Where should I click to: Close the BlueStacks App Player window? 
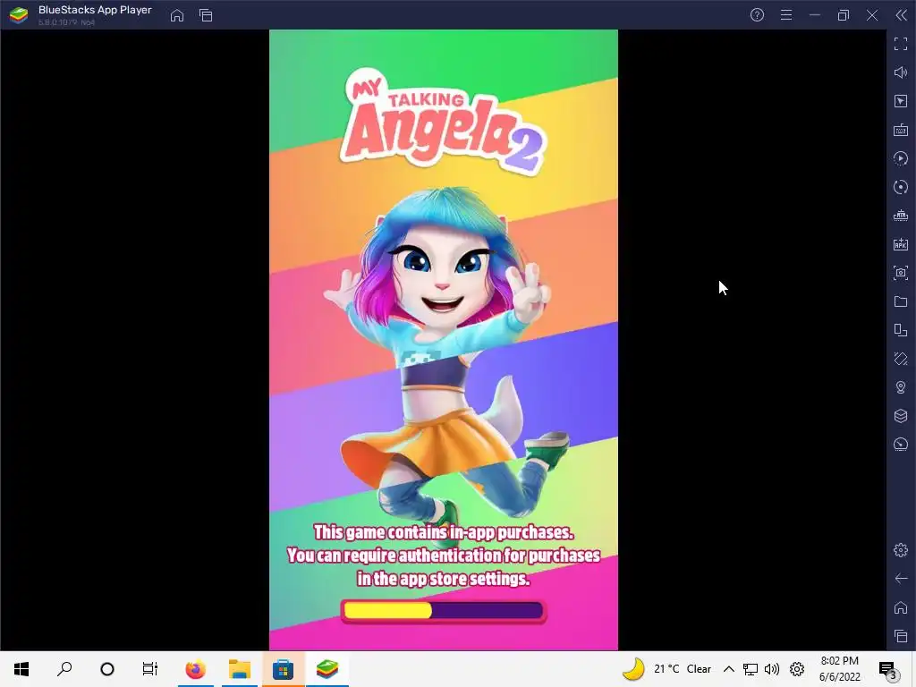pos(872,15)
